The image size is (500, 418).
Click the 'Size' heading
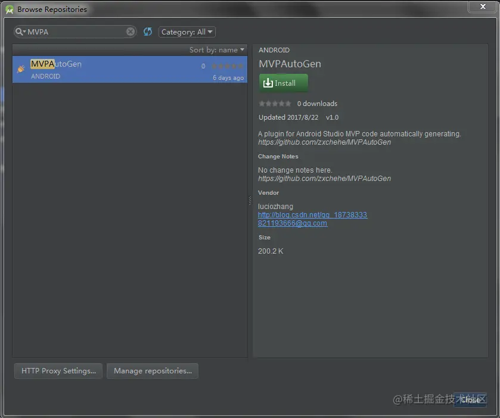(x=265, y=238)
